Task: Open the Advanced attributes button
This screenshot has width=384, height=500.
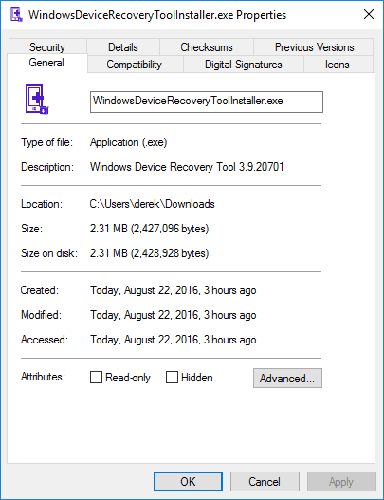Action: pyautogui.click(x=287, y=379)
